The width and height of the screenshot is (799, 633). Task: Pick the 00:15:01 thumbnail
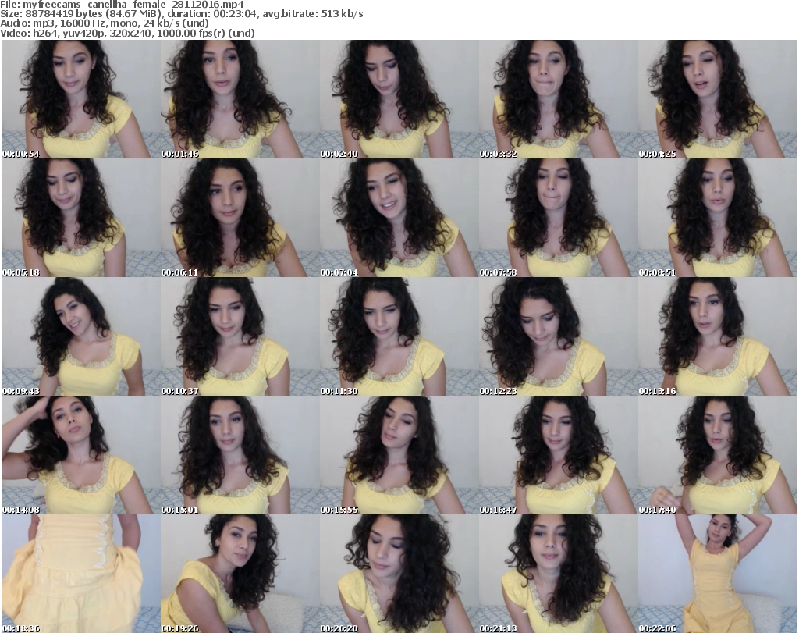240,455
